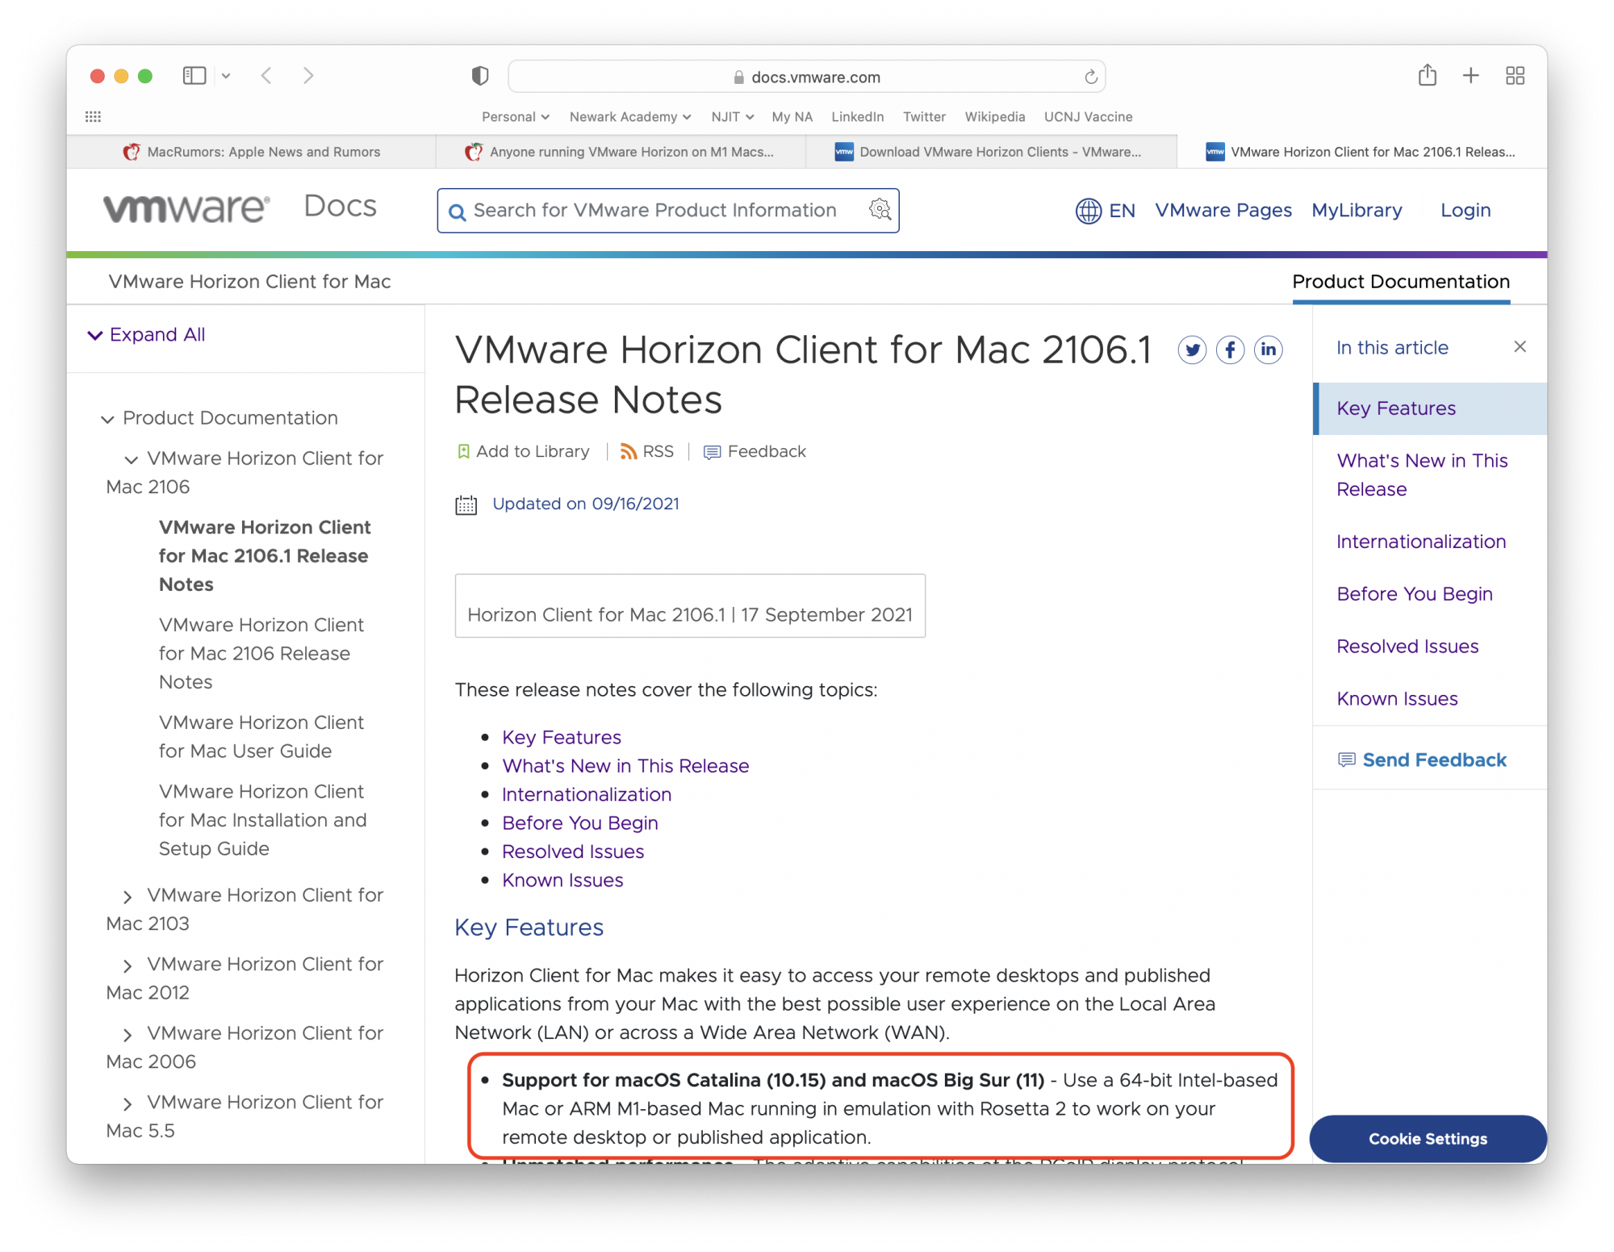Open the Mac 2106 Release Notes entry
Viewport: 1614px width, 1252px height.
261,654
